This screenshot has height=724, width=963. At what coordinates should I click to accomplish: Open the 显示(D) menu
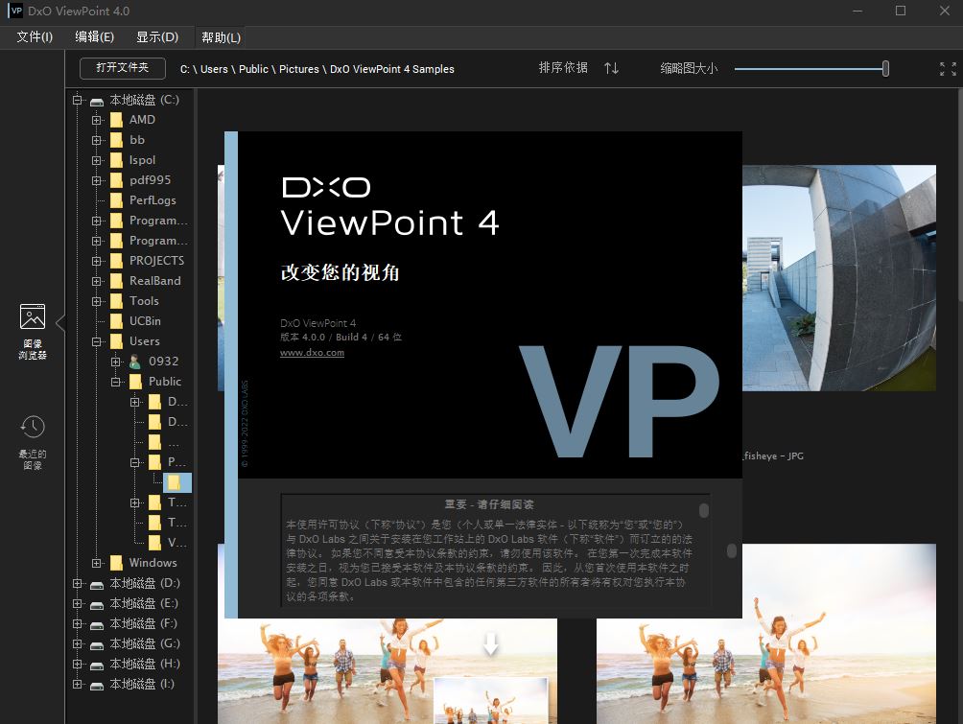157,36
